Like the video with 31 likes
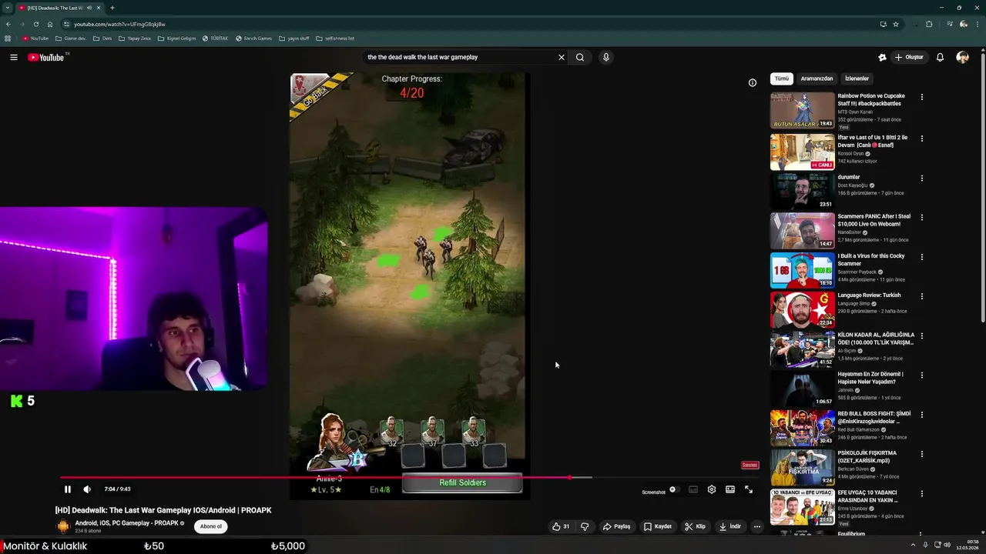The width and height of the screenshot is (986, 554). pyautogui.click(x=561, y=526)
